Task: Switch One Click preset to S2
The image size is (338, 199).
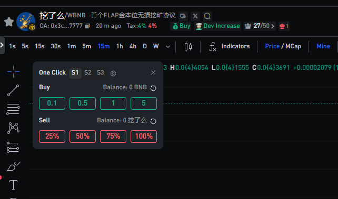Action: coord(88,72)
